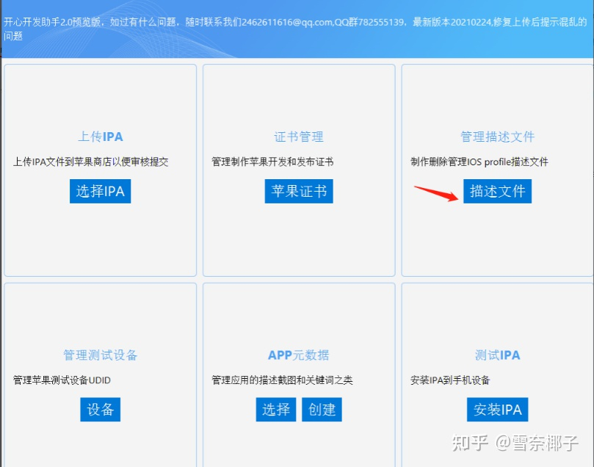Screen dimensions: 594x467
Task: Select the 管理测试设备 card title
Action: click(x=101, y=355)
